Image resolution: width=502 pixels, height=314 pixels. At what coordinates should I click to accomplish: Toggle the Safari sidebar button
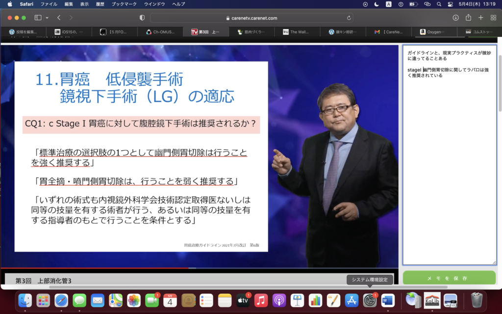click(x=38, y=18)
